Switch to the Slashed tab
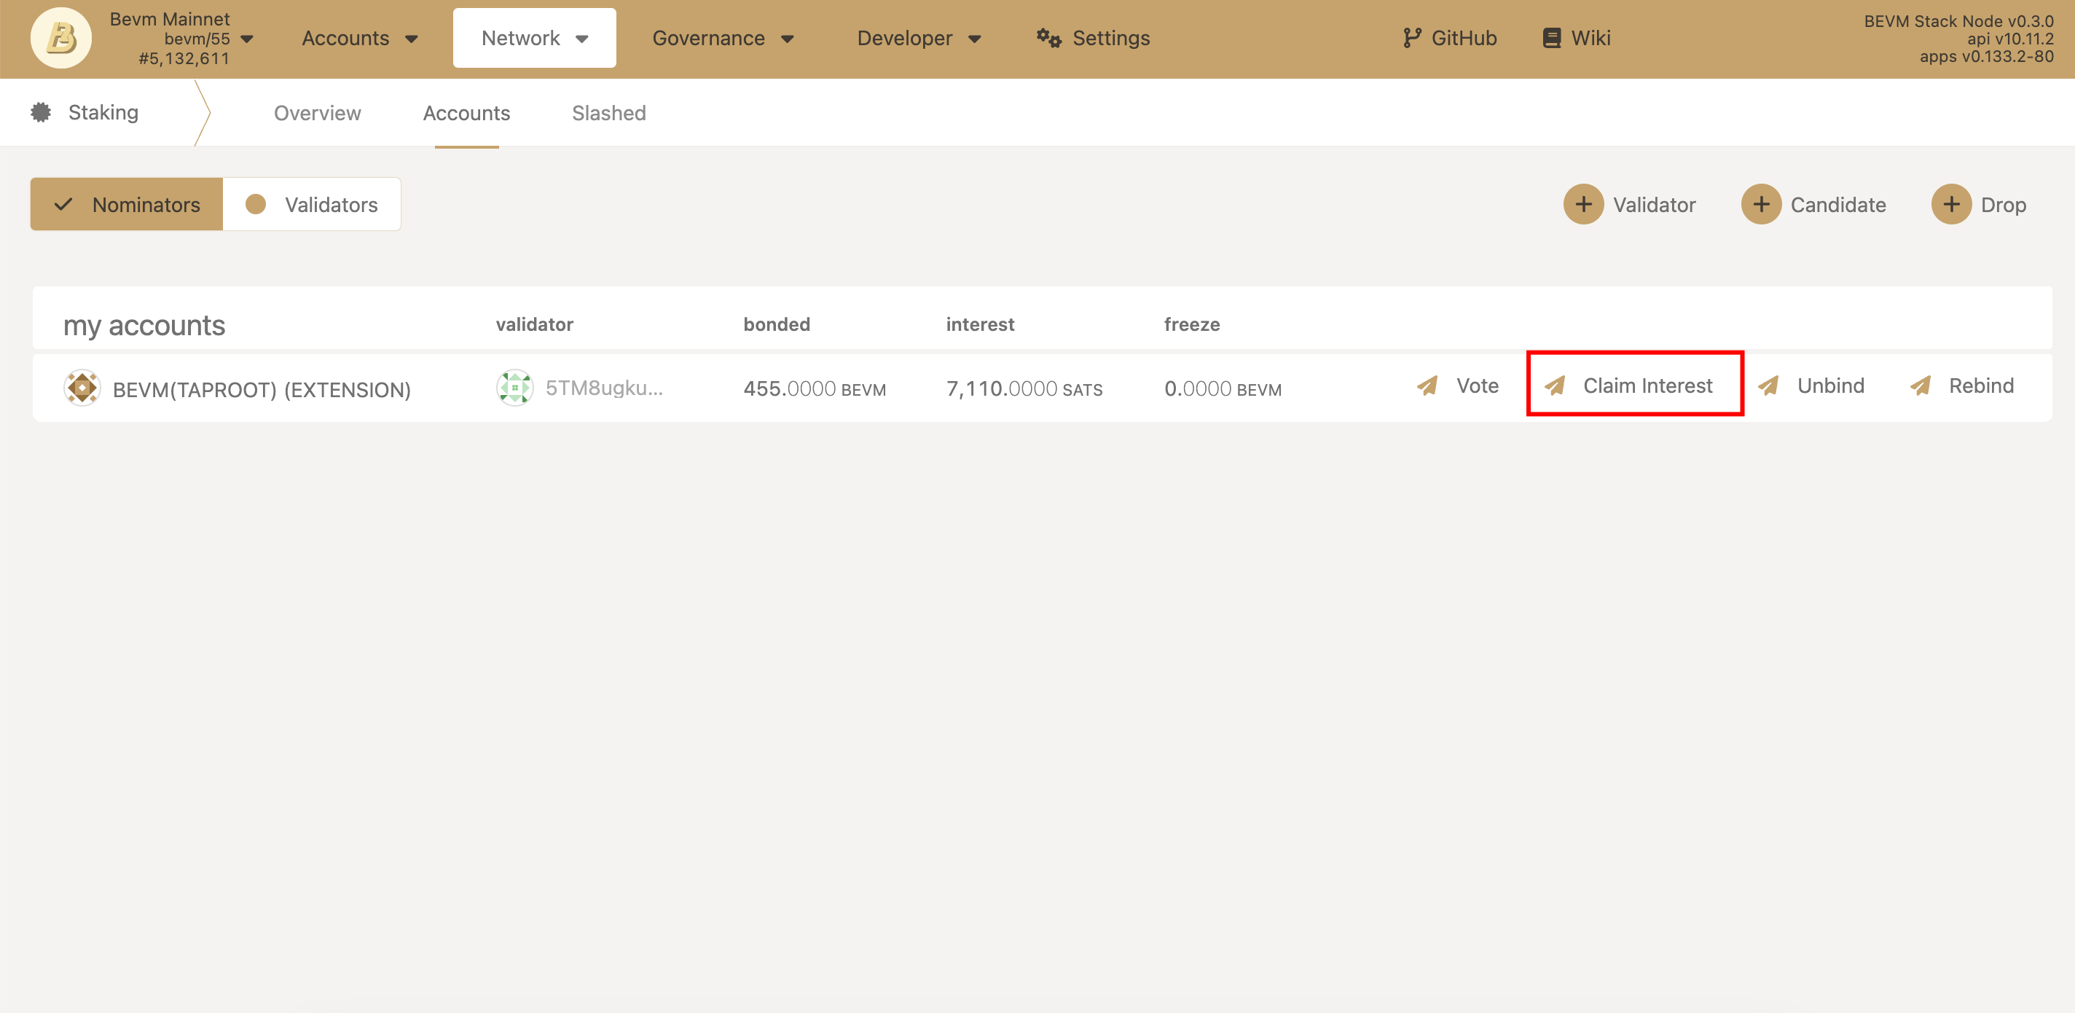The image size is (2075, 1013). point(609,113)
